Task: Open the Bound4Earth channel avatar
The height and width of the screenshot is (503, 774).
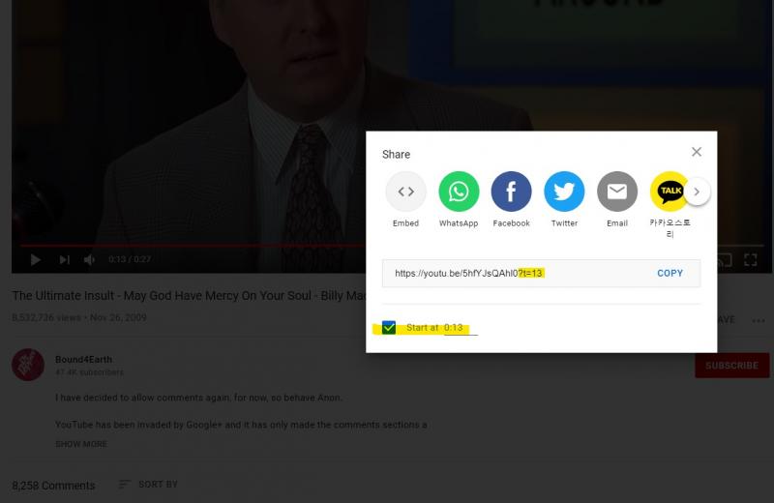Action: coord(28,365)
